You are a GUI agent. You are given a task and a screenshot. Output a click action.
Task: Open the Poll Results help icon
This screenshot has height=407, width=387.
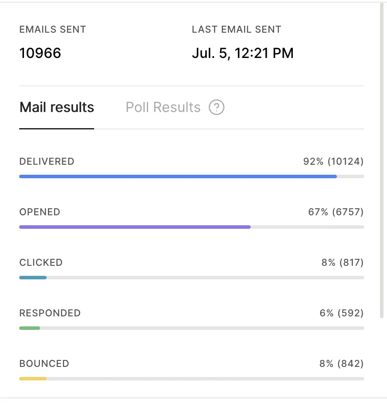point(217,107)
